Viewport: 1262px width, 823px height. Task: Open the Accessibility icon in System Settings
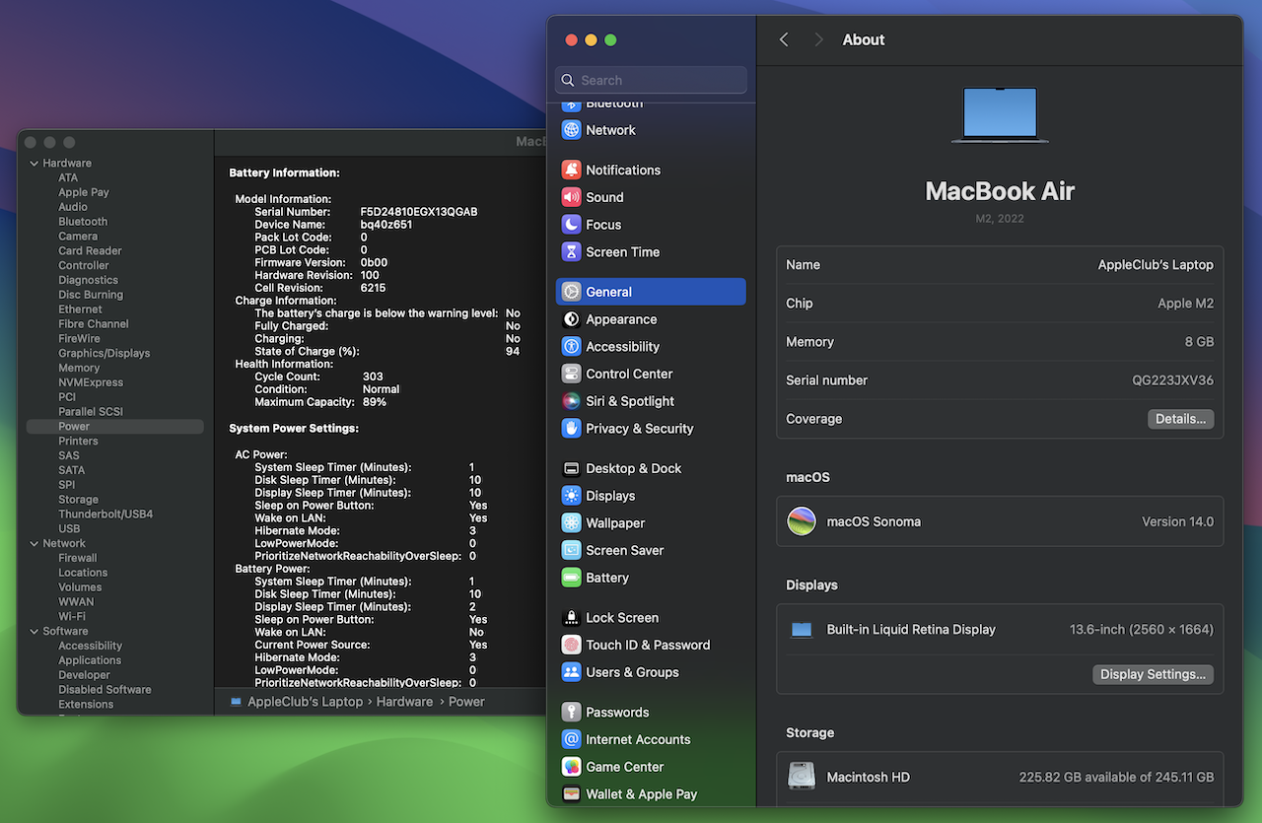(x=571, y=347)
